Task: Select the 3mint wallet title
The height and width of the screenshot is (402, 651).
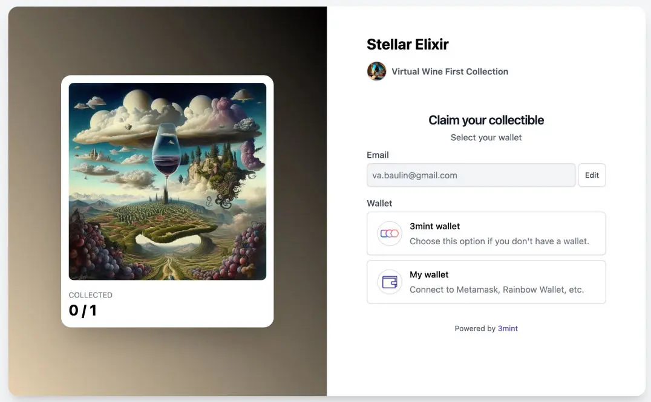Action: (x=434, y=226)
